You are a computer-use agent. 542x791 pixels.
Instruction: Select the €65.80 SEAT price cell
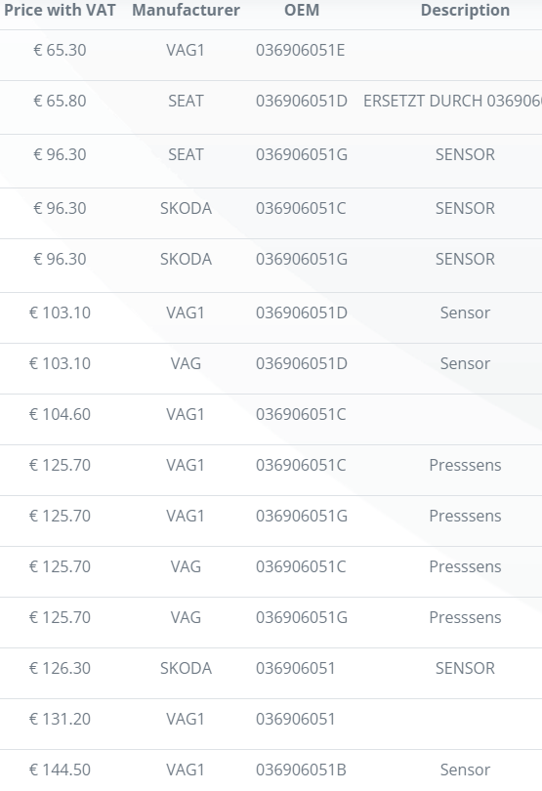(60, 101)
